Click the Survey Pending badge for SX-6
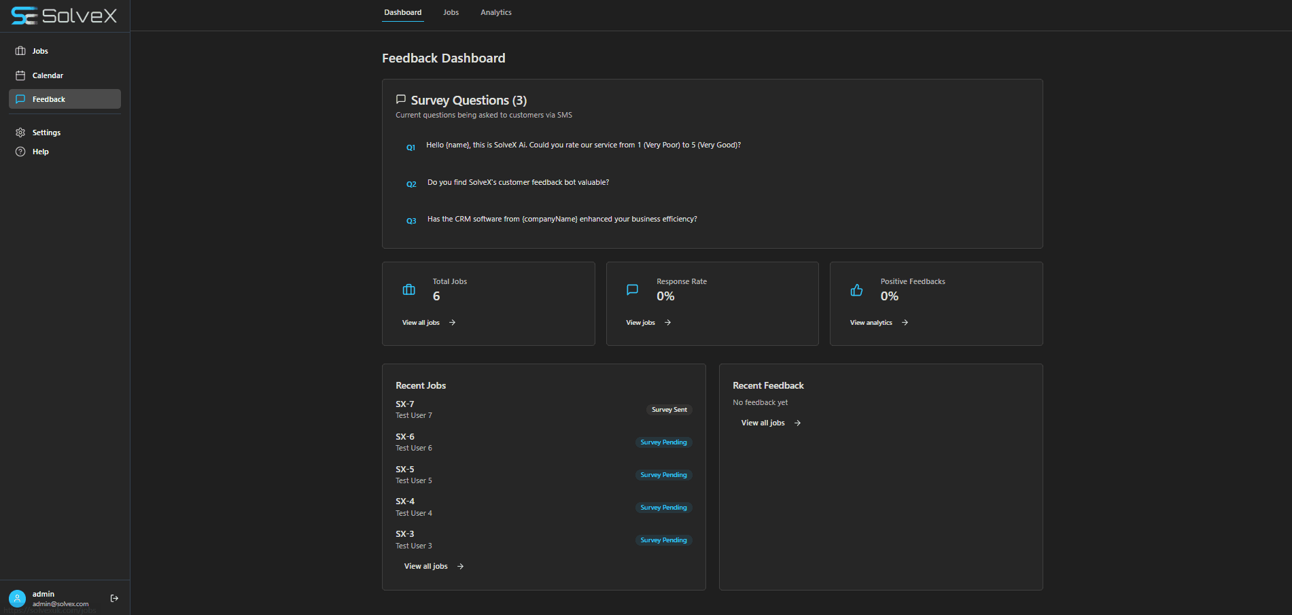The height and width of the screenshot is (615, 1292). tap(663, 442)
